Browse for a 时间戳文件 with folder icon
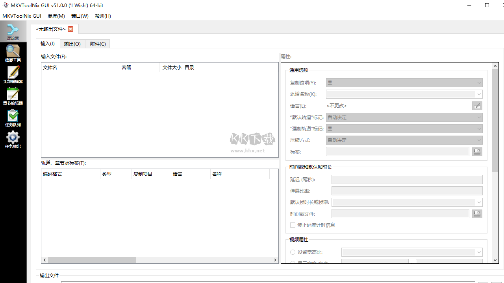Image resolution: width=504 pixels, height=283 pixels. coord(477,213)
